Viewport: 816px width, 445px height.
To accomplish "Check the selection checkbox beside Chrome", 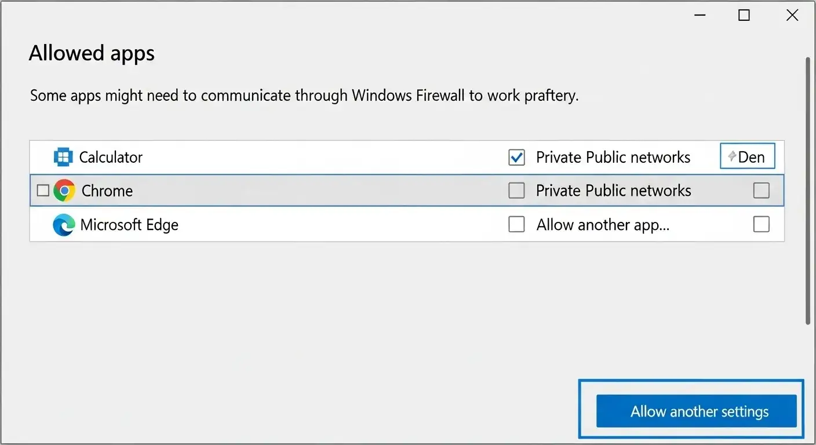I will click(x=42, y=190).
